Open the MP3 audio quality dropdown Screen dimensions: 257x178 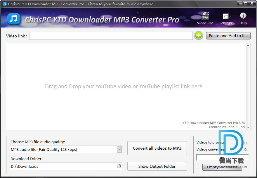(119, 149)
